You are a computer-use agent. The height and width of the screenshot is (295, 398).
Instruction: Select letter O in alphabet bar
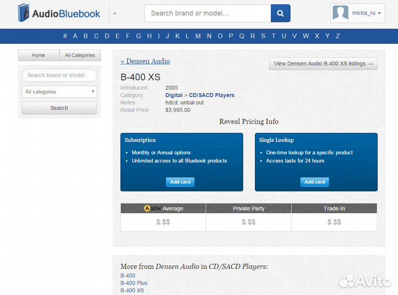coord(220,36)
